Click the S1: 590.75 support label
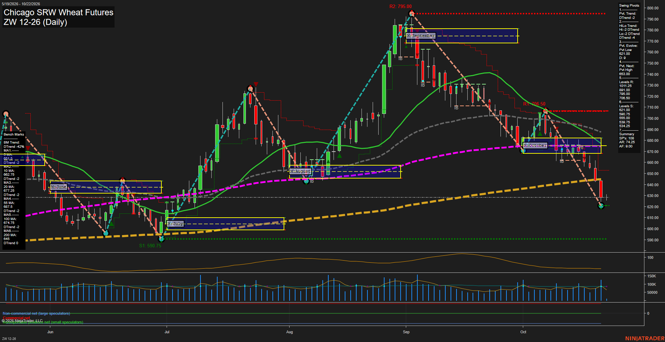This screenshot has height=342, width=665. [150, 246]
